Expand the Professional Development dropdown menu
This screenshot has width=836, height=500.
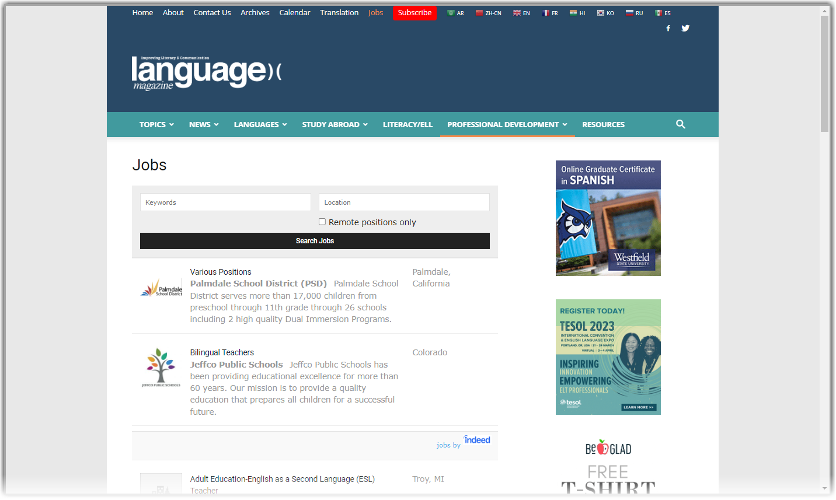coord(507,124)
